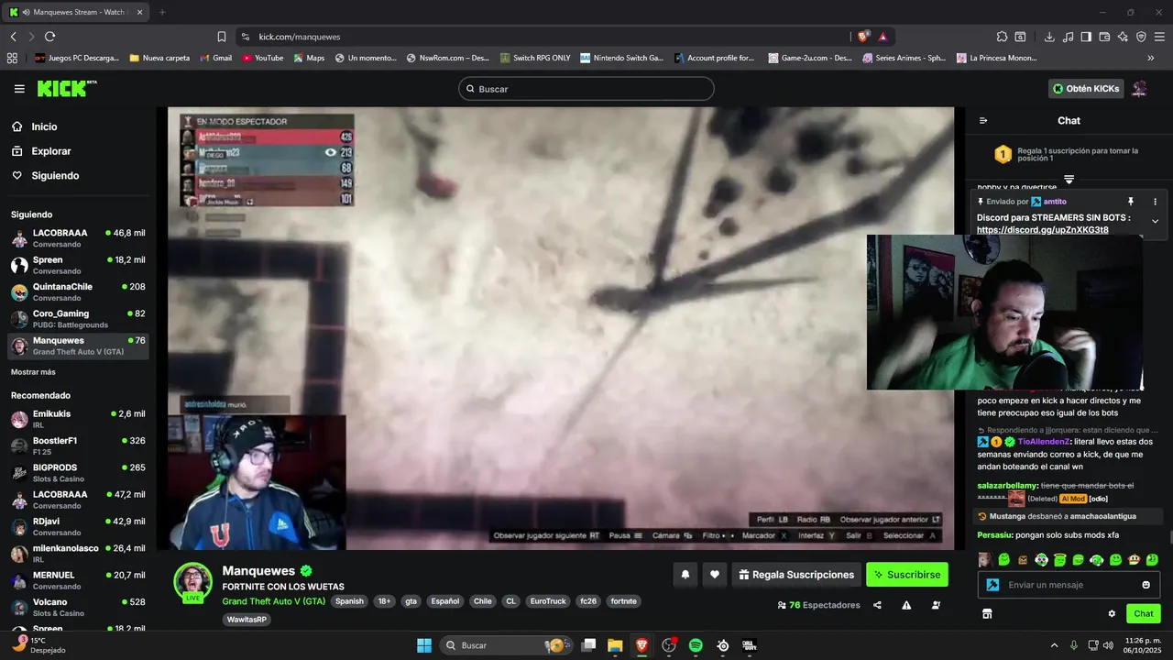Open MERNUEL recommended channel
The height and width of the screenshot is (660, 1173).
coord(78,580)
